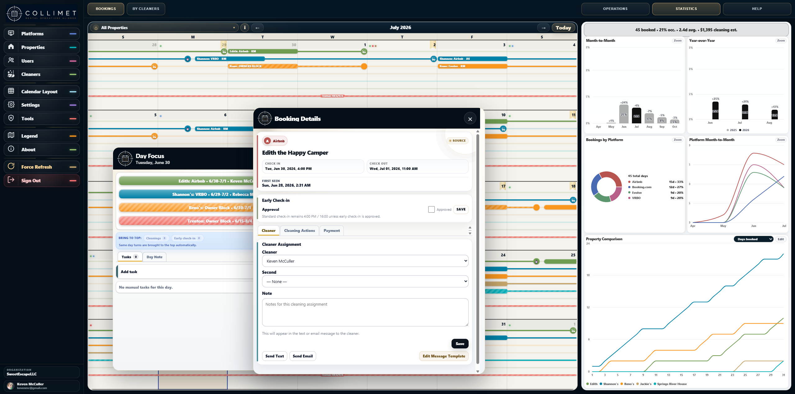
Task: Click SAVE for early check-in approval
Action: pos(461,210)
